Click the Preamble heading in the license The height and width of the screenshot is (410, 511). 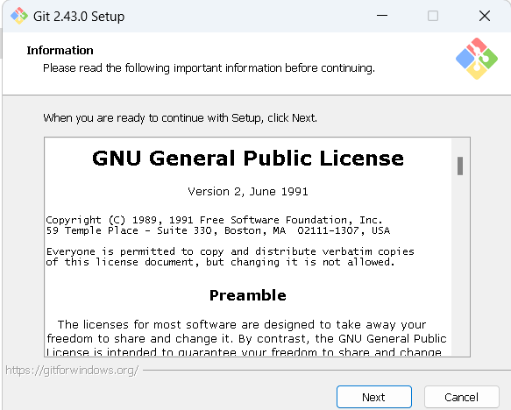[x=248, y=295]
